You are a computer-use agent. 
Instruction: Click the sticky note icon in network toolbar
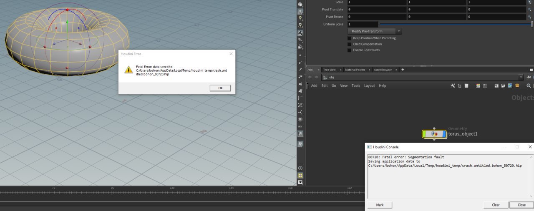click(504, 85)
